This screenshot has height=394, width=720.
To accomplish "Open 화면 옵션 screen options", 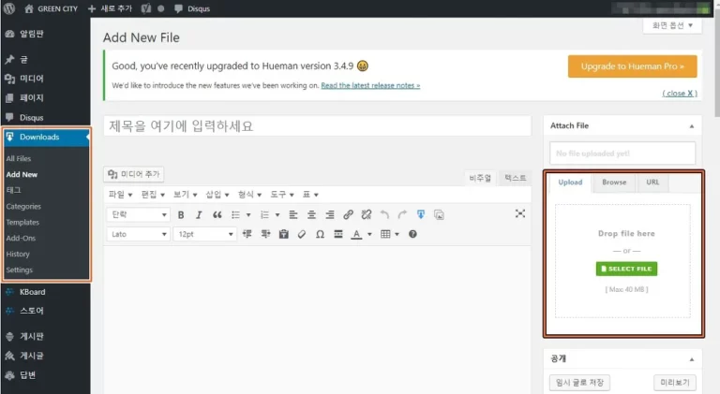I will 672,25.
